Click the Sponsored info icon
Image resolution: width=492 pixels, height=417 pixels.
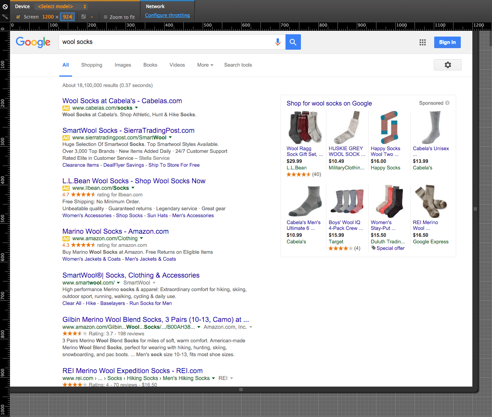pyautogui.click(x=447, y=103)
